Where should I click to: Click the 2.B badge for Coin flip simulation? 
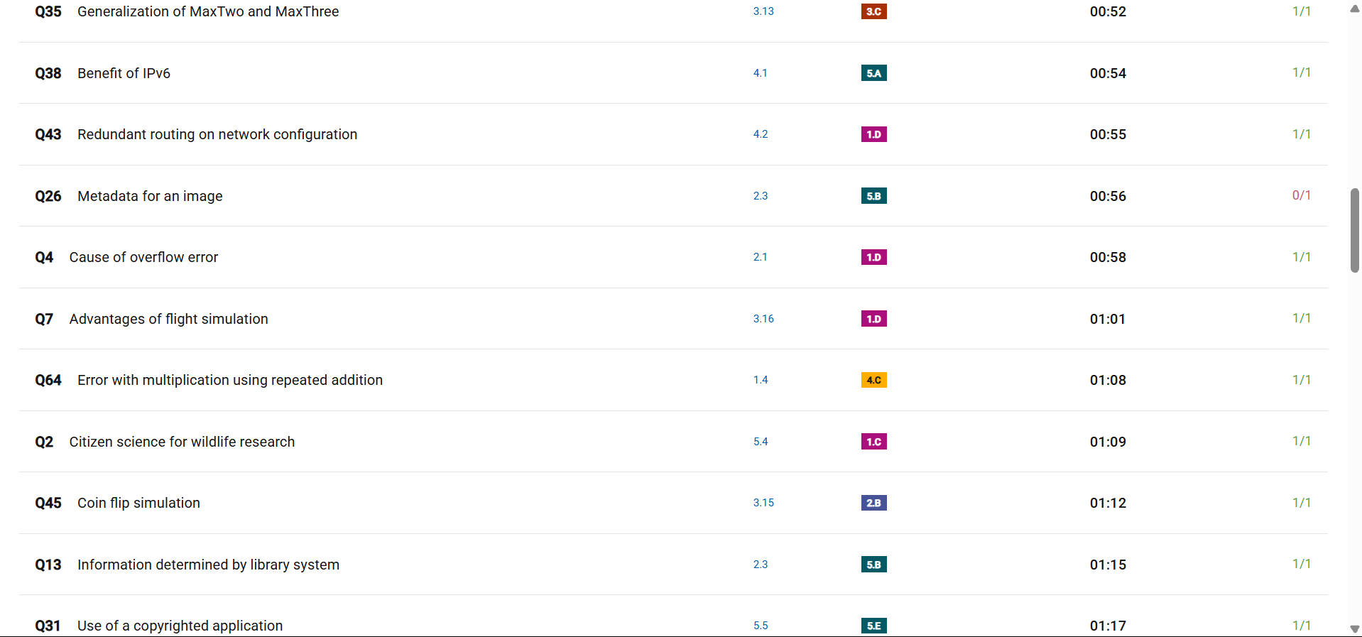point(873,503)
